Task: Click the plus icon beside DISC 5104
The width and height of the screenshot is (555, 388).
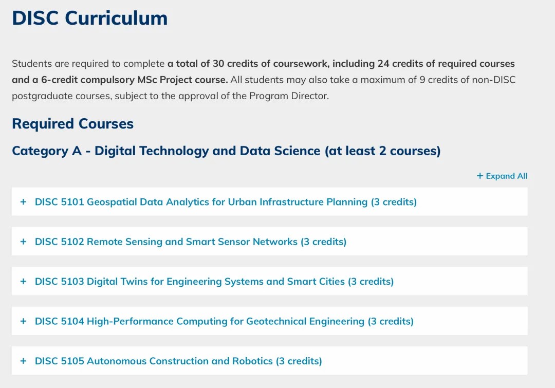Action: click(23, 321)
